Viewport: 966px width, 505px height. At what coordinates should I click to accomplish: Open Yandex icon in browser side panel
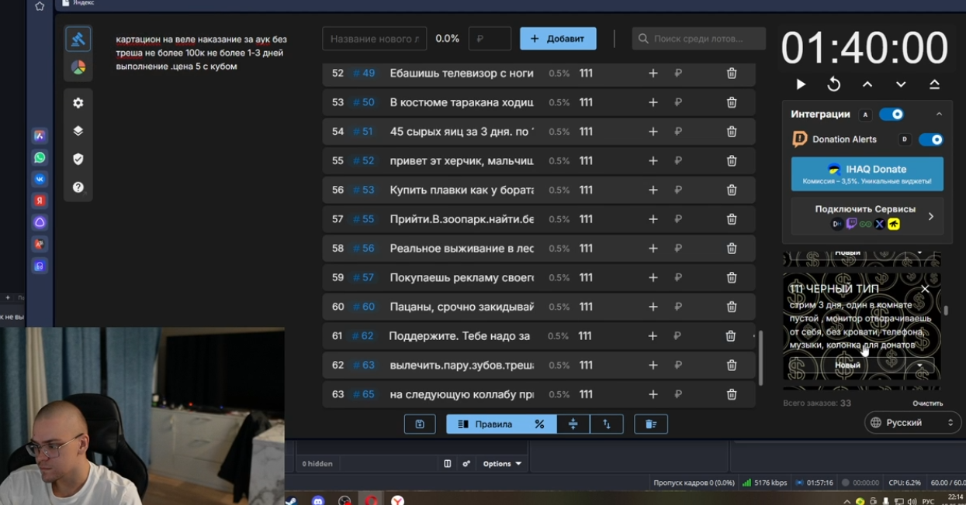(40, 201)
